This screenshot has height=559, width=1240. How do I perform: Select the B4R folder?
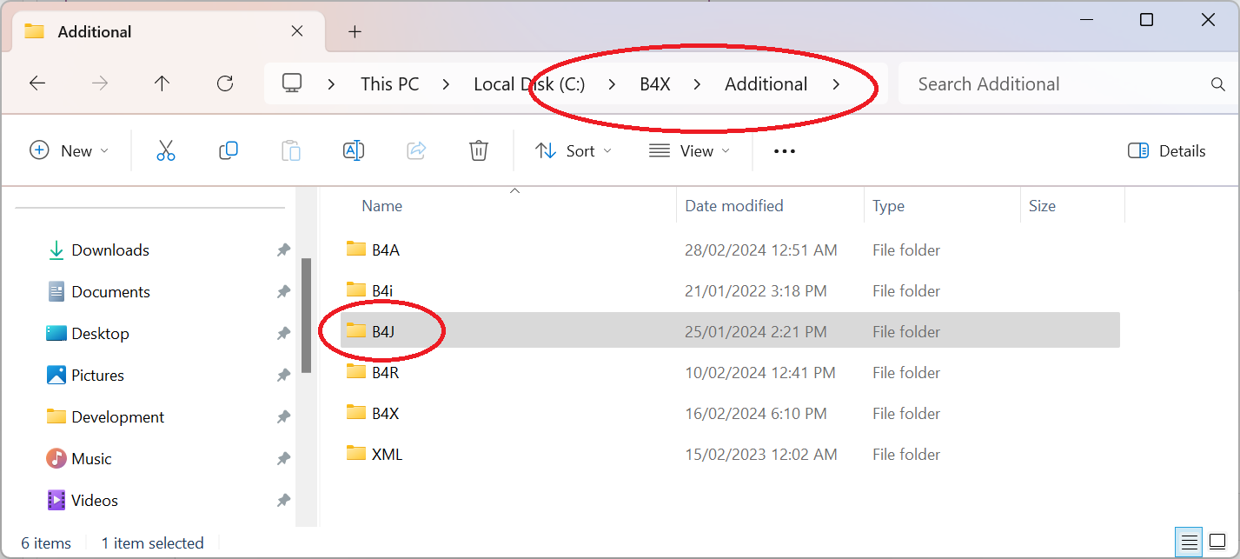[x=385, y=372]
